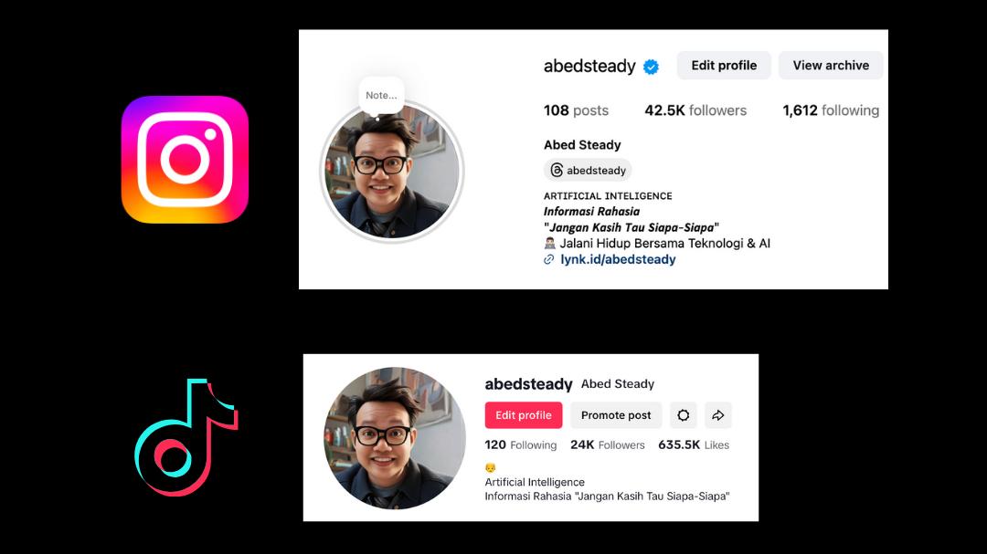View the 108 posts count
The width and height of the screenshot is (987, 554).
[576, 110]
